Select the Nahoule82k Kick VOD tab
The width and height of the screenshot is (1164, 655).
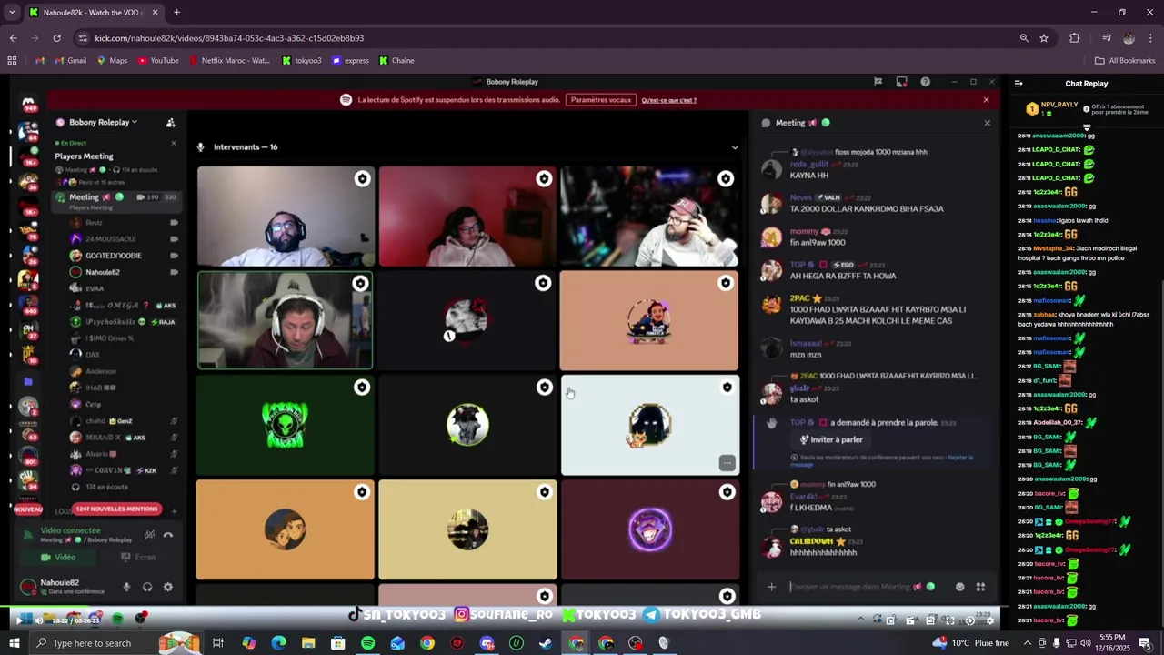[x=93, y=13]
